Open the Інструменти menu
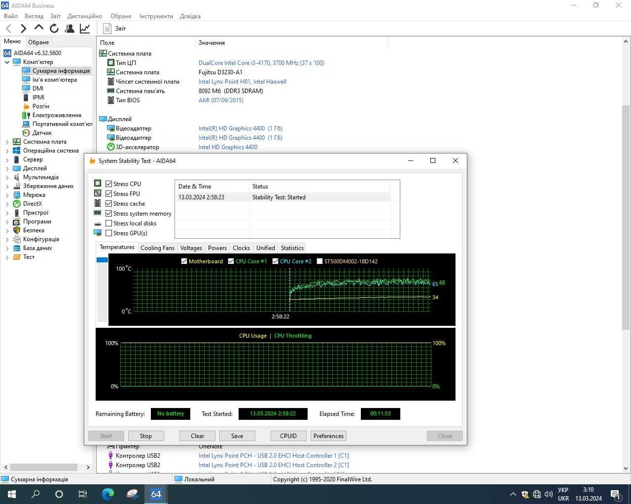Screen dimensions: 631x504 [156, 16]
